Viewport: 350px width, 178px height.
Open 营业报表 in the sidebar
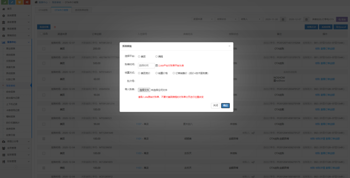tap(11, 48)
